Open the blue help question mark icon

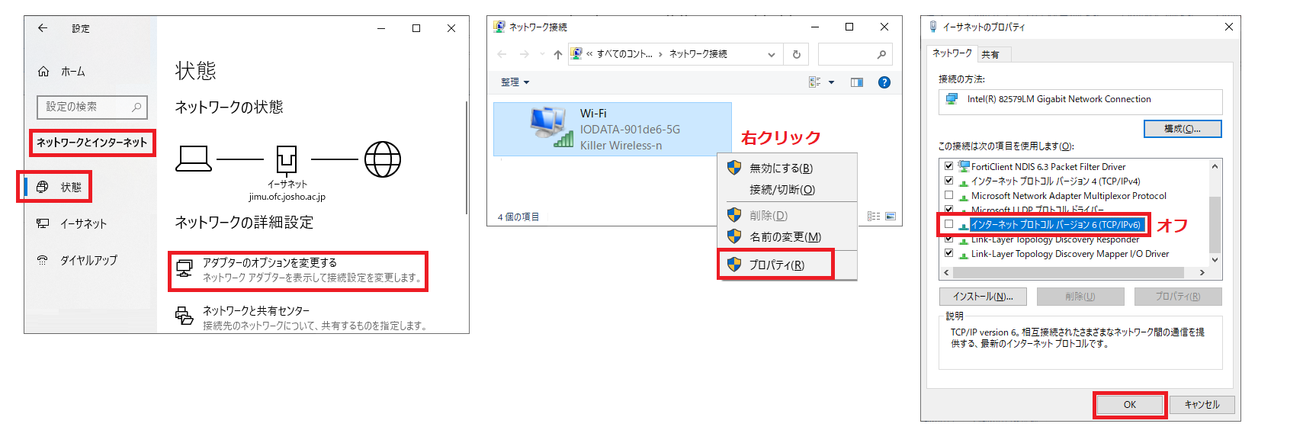click(x=884, y=82)
